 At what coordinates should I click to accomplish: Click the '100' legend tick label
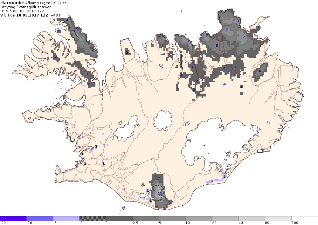click(x=295, y=223)
